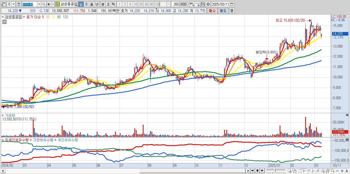Select the 주 weekly chart period
Viewport: 350px width, 174px height.
click(x=86, y=4)
